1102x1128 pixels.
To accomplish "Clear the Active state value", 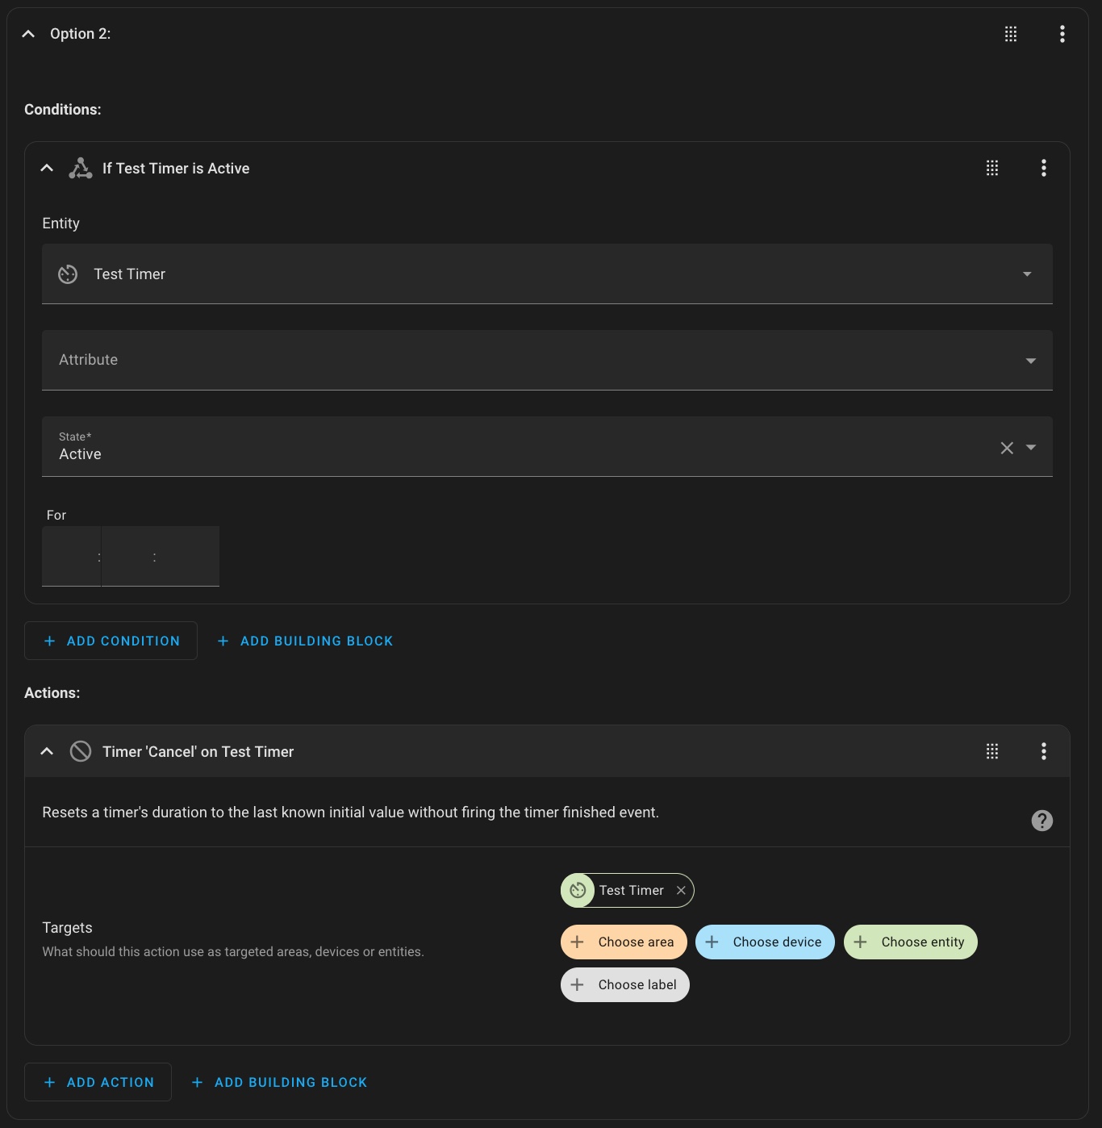I will (x=1006, y=447).
